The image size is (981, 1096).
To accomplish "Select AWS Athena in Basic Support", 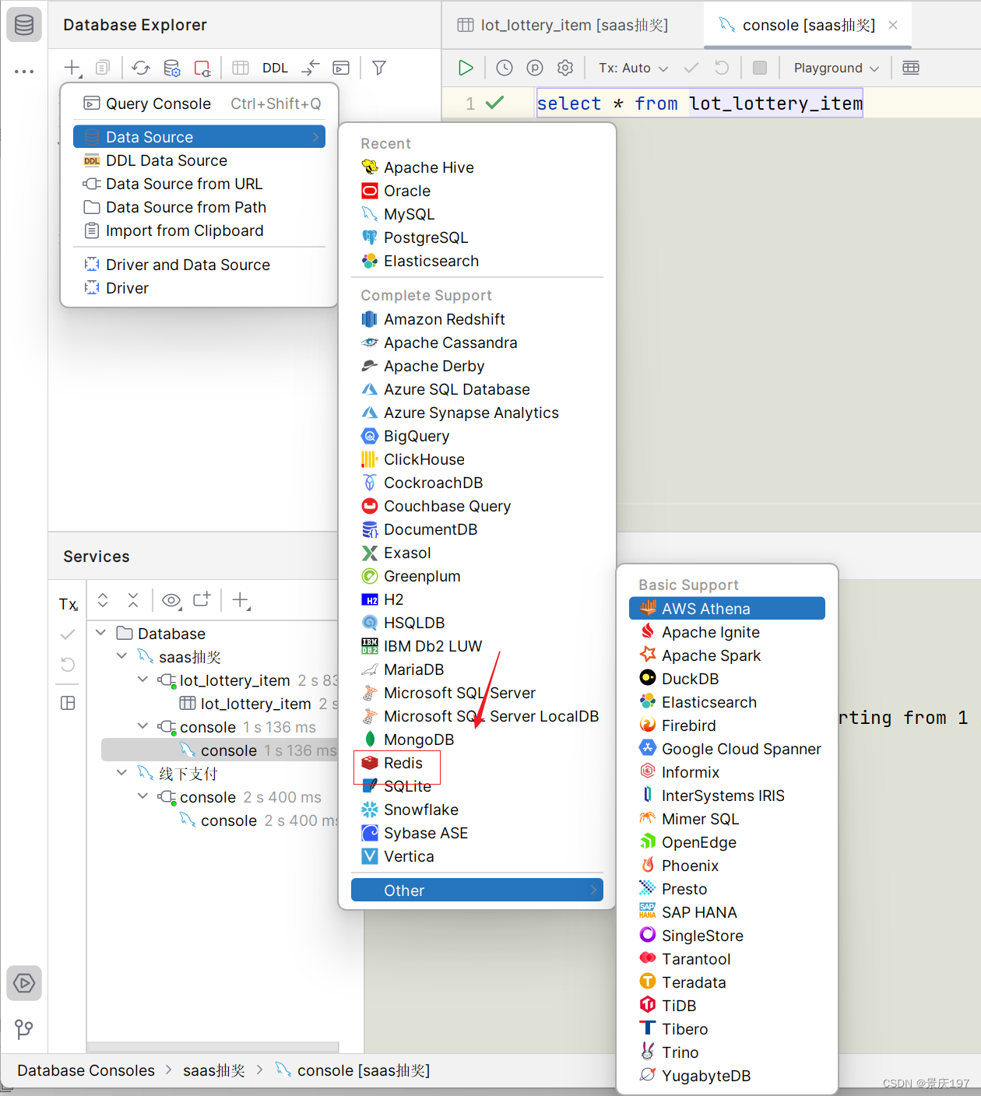I will coord(727,608).
